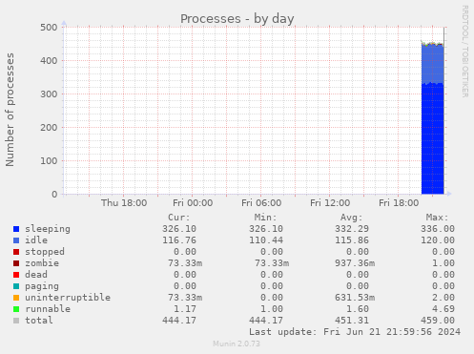Click the 'Max:' column header
This screenshot has height=354, width=474.
point(438,218)
